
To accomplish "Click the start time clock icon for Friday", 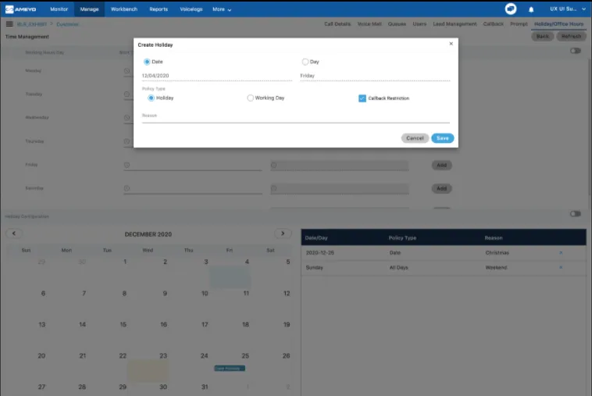I will [x=127, y=165].
